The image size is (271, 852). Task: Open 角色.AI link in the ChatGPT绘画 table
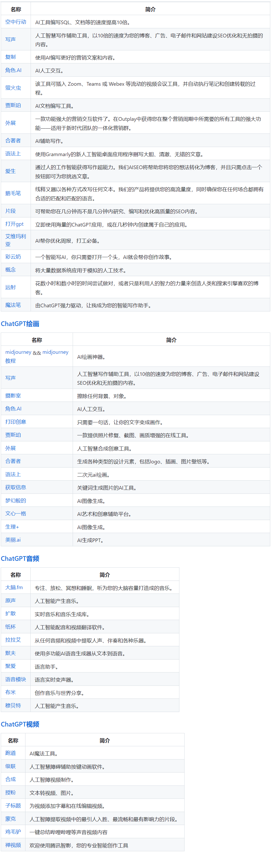tap(13, 409)
